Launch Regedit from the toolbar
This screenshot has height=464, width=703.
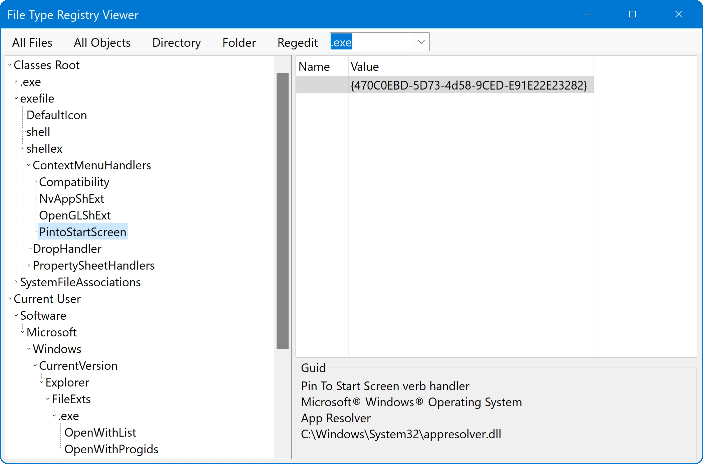click(x=297, y=43)
